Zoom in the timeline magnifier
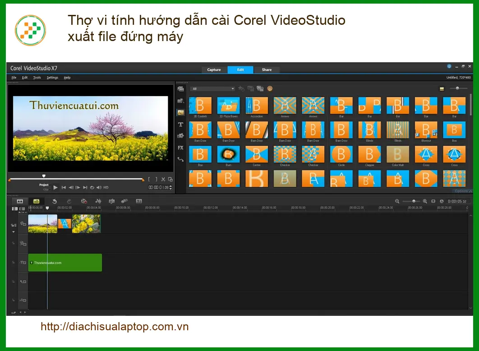 (x=425, y=201)
